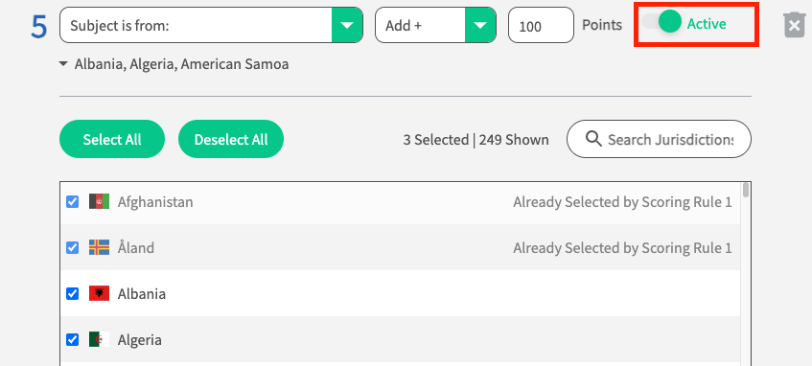The width and height of the screenshot is (812, 366).
Task: Click the jurisdiction list scrollbar thumb
Action: [746, 190]
